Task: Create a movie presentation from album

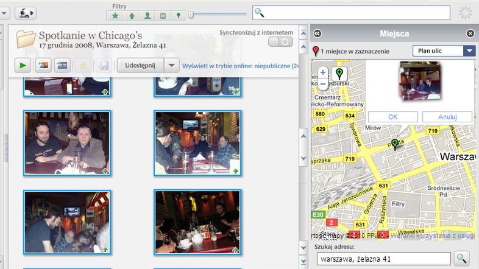Action: 62,65
